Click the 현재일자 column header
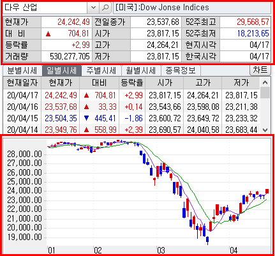Image resolution: width=275 pixels, height=256 pixels. (x=22, y=83)
